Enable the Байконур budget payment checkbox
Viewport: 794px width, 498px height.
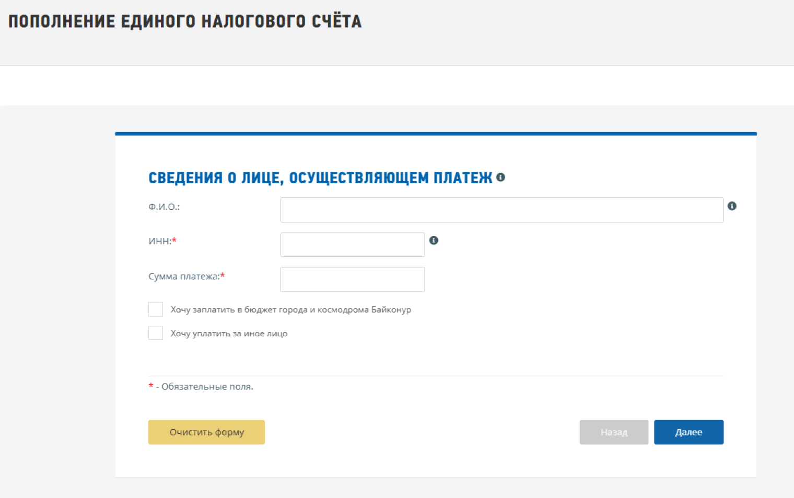tap(156, 310)
